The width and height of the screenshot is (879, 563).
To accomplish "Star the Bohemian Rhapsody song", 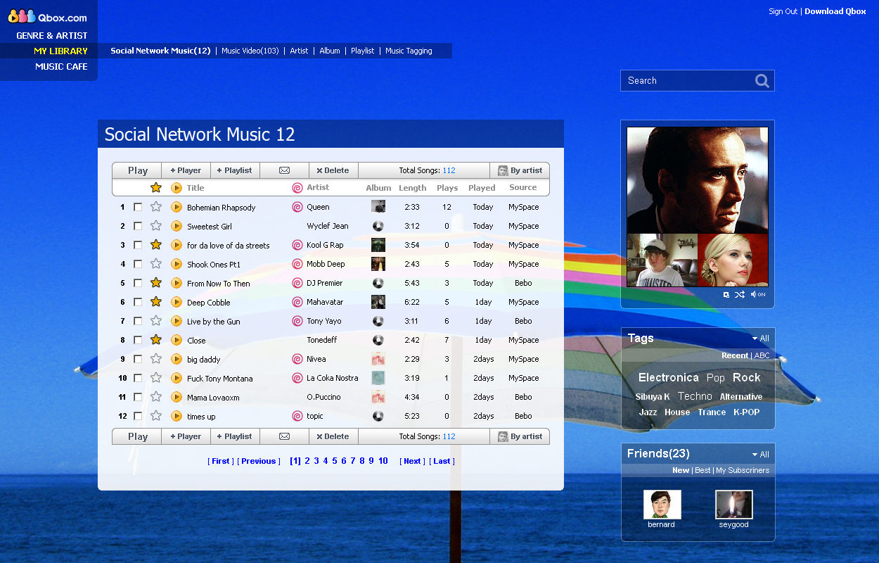I will 156,207.
